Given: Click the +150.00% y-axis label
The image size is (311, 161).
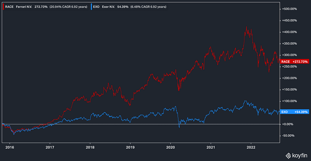Looking at the screenshot, I should [x=290, y=90].
